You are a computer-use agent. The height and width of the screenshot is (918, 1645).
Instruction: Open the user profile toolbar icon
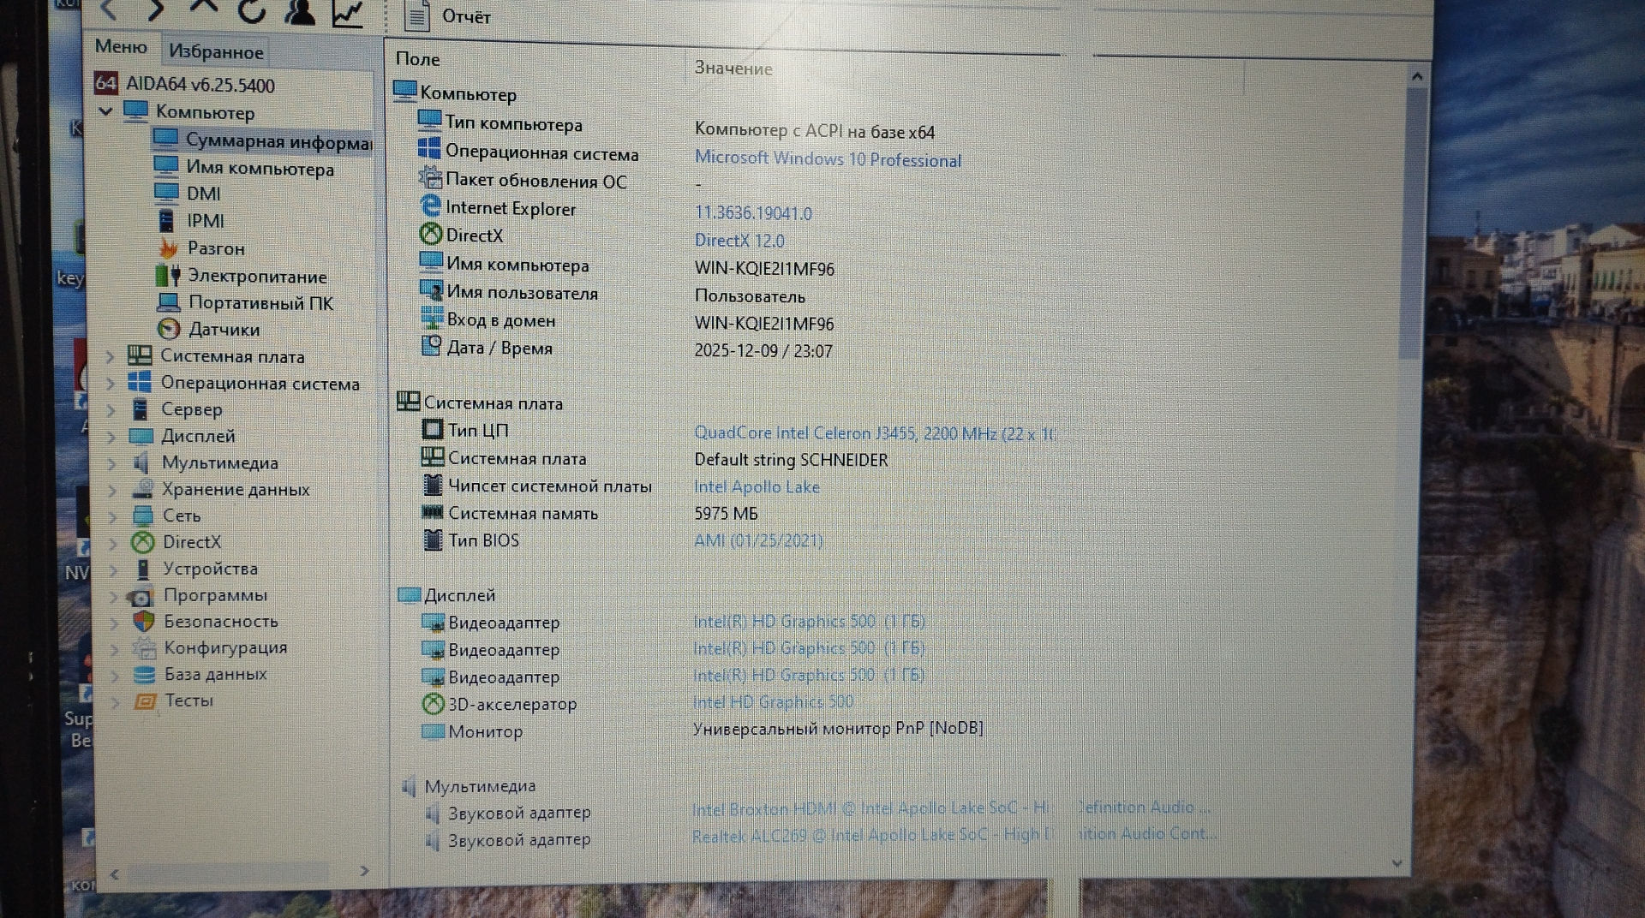[x=299, y=11]
